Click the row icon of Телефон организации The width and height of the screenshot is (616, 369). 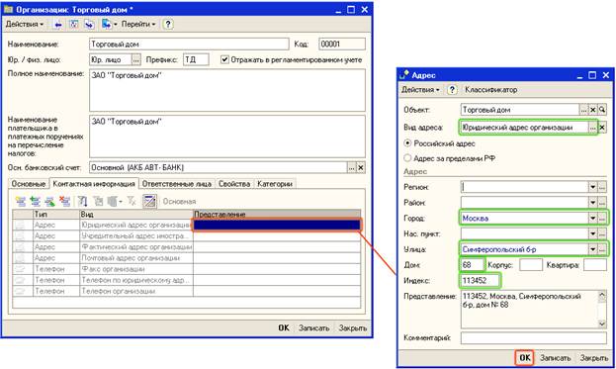pos(20,291)
